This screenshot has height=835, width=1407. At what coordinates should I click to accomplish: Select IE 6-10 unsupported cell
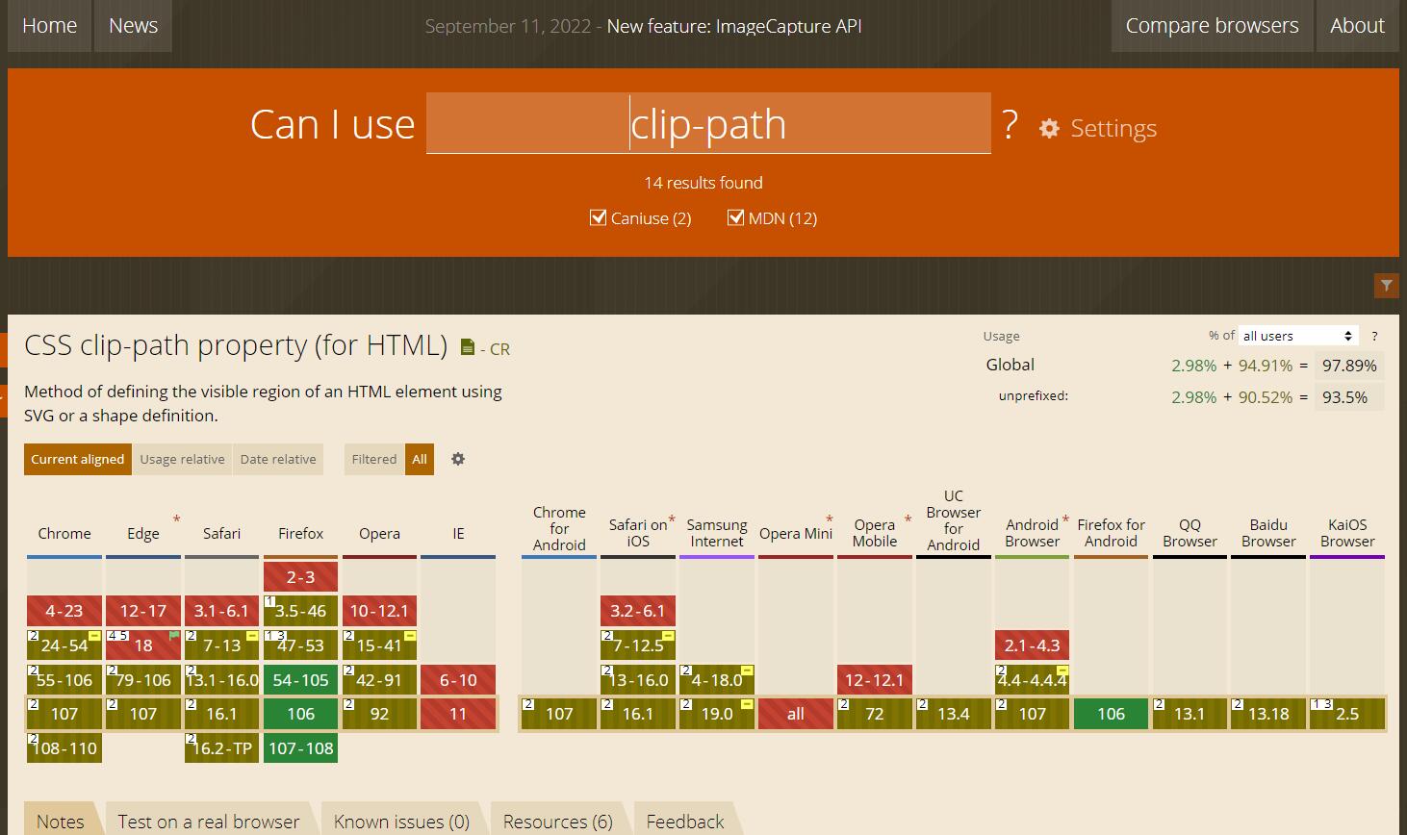coord(458,679)
